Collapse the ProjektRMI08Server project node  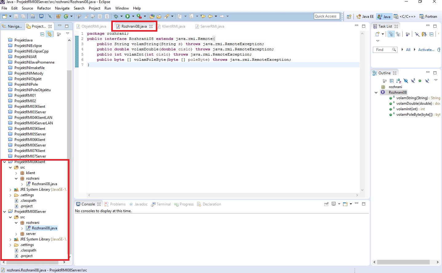[5, 212]
